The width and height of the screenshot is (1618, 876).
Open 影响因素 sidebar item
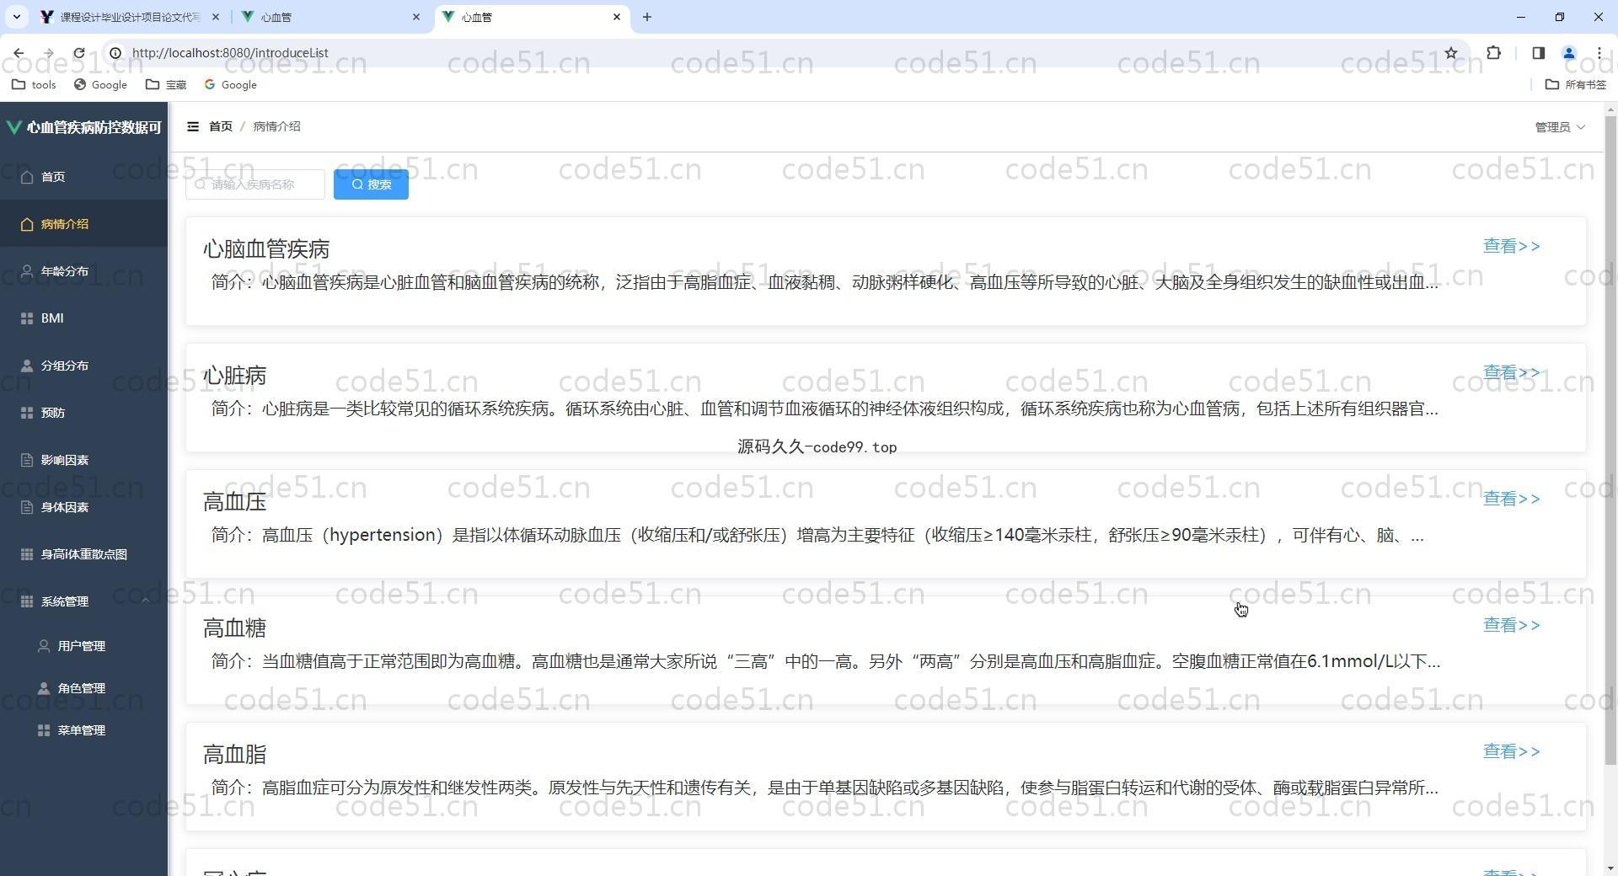pyautogui.click(x=84, y=460)
